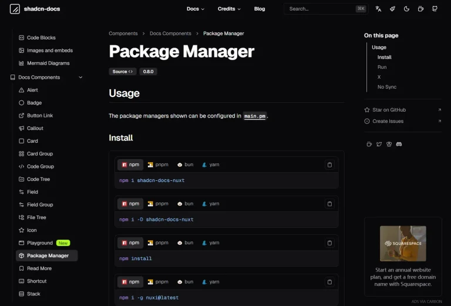Click the ADS VIA CARBON link

tap(426, 302)
